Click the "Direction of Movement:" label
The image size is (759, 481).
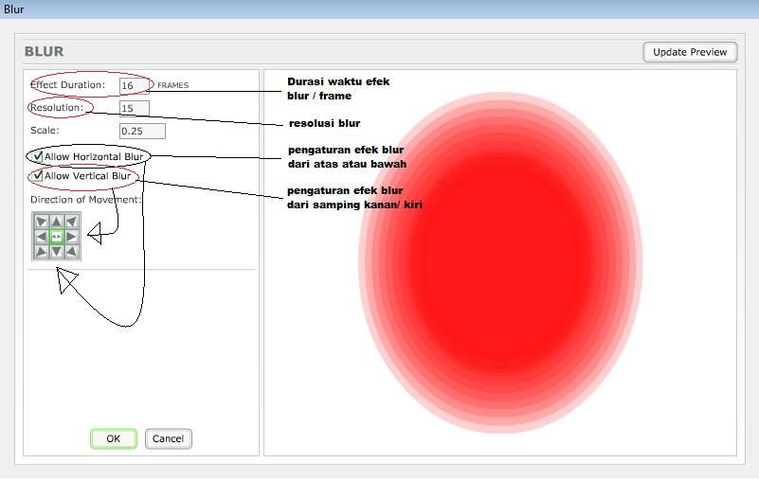[x=85, y=200]
